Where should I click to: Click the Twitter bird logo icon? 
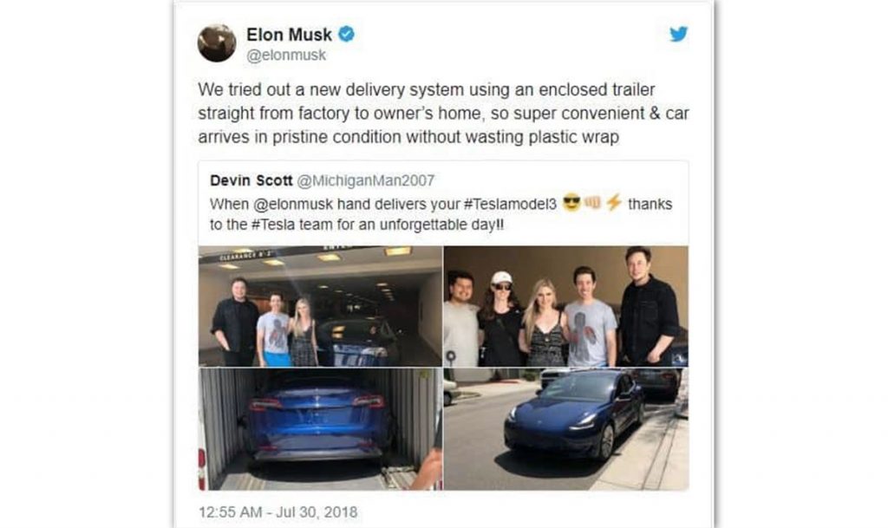click(x=678, y=34)
